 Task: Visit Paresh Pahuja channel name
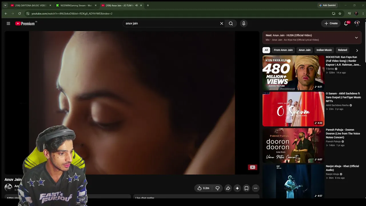click(x=333, y=142)
